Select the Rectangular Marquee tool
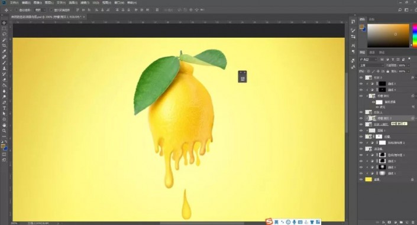This screenshot has width=417, height=225. click(4, 28)
